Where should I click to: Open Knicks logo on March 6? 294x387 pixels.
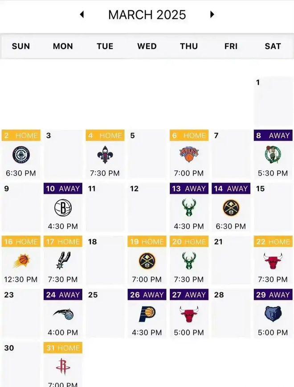pyautogui.click(x=189, y=155)
